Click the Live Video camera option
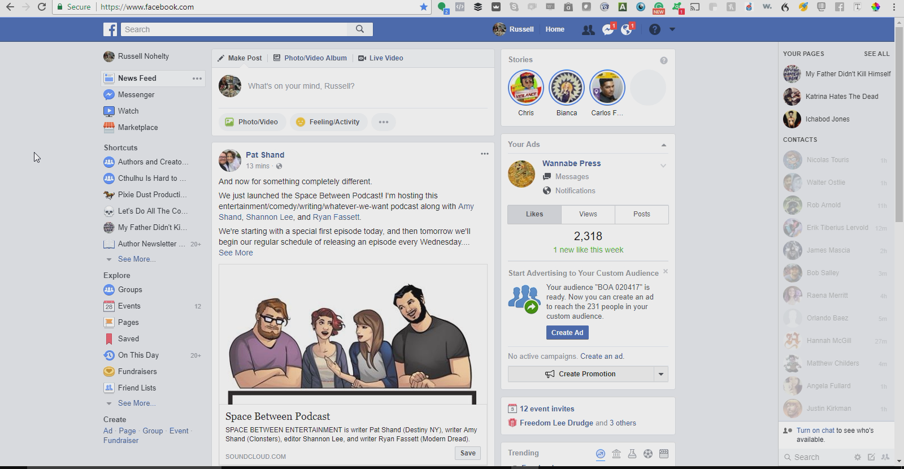The height and width of the screenshot is (469, 904). tap(380, 58)
